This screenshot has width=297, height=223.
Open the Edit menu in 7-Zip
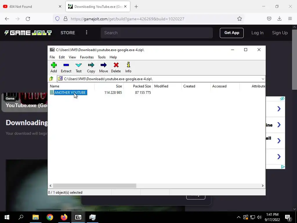pos(62,57)
